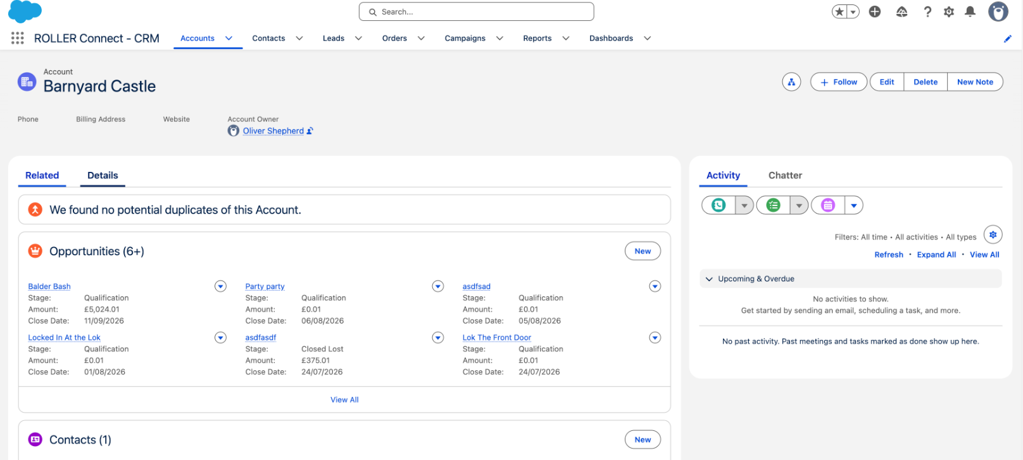Click the duplicates alert icon
Screen dimensions: 1023x460
[x=35, y=210]
